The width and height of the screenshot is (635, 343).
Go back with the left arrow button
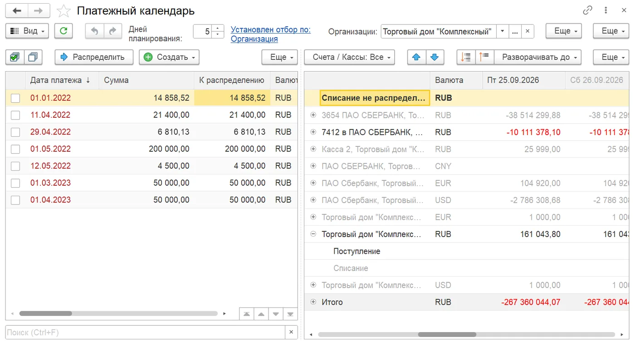(17, 10)
